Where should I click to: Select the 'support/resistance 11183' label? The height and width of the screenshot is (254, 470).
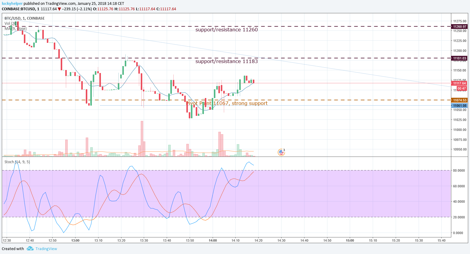(x=227, y=61)
